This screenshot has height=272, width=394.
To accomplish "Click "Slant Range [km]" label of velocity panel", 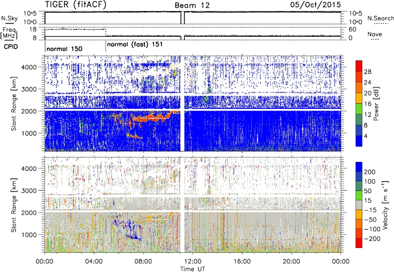I will point(14,205).
